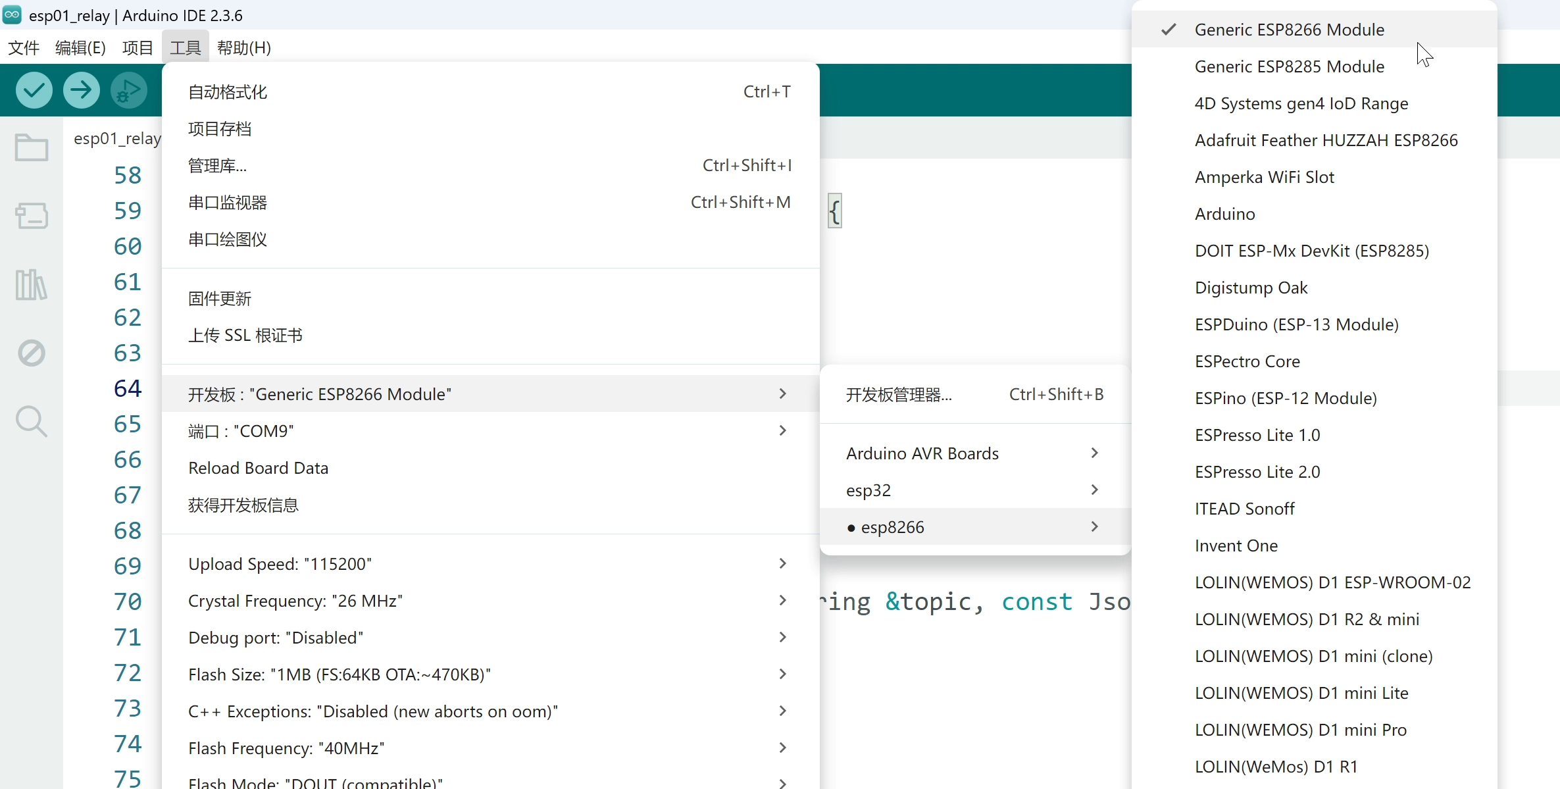Click the Arduino IDE logo in title bar
Image resolution: width=1560 pixels, height=789 pixels.
(x=12, y=14)
